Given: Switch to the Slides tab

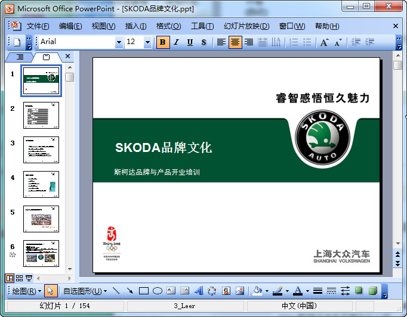Looking at the screenshot, I should (46, 57).
